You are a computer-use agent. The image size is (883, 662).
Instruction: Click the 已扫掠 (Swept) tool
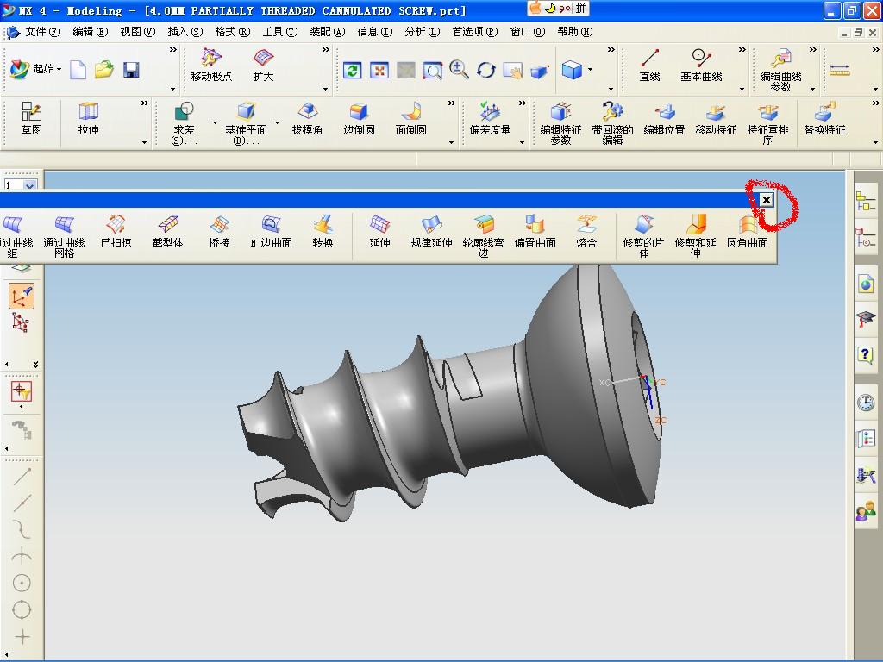pos(116,231)
